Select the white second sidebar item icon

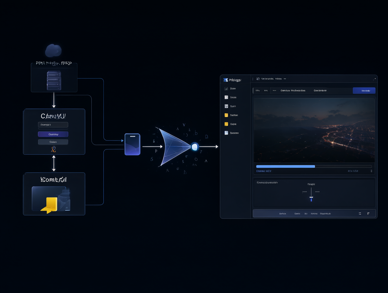pyautogui.click(x=226, y=97)
